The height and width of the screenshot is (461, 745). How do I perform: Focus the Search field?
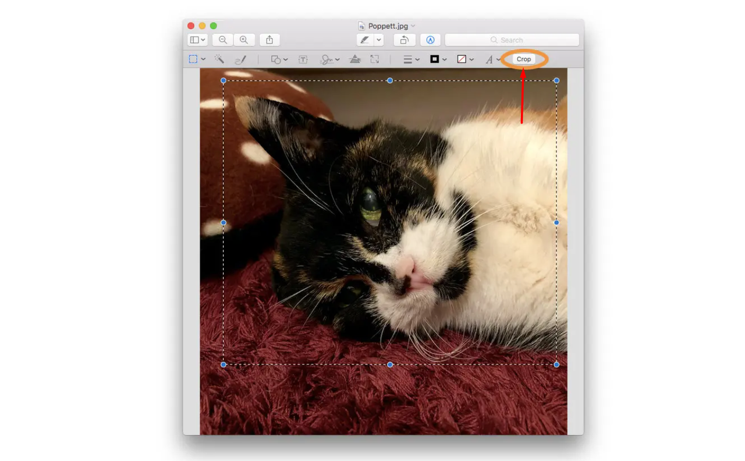coord(512,40)
